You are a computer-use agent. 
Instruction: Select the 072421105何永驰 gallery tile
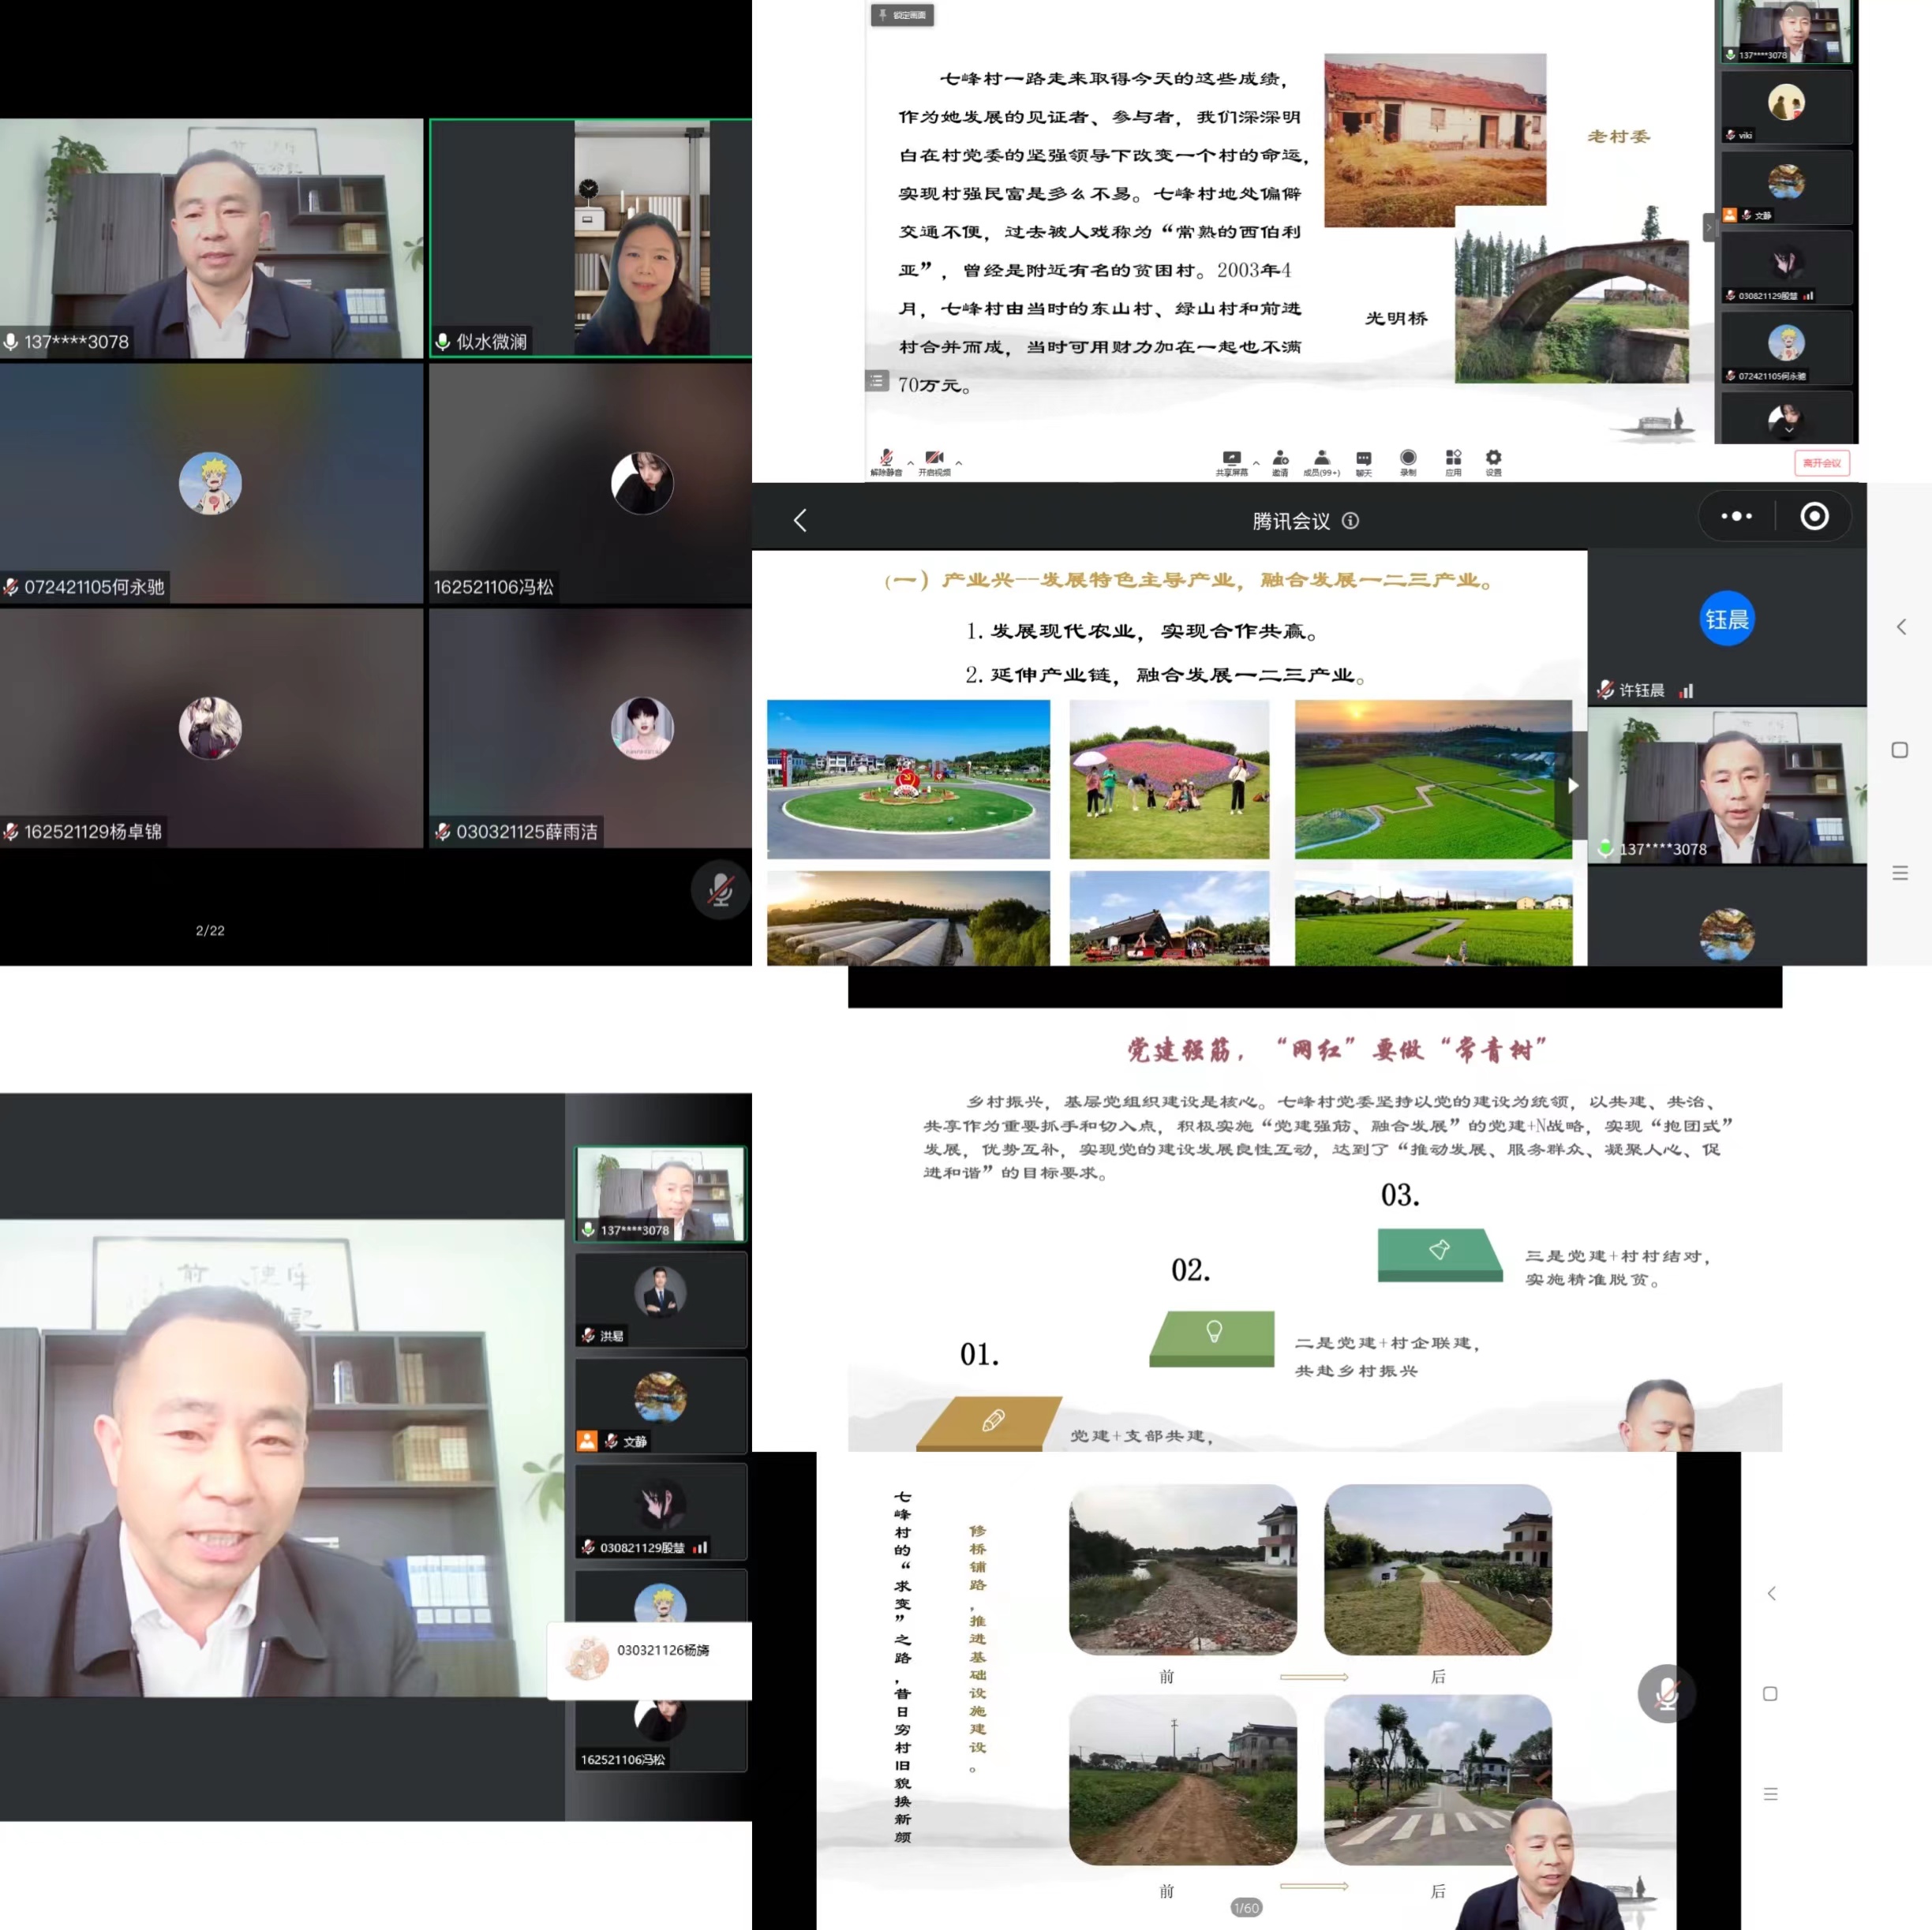211,483
